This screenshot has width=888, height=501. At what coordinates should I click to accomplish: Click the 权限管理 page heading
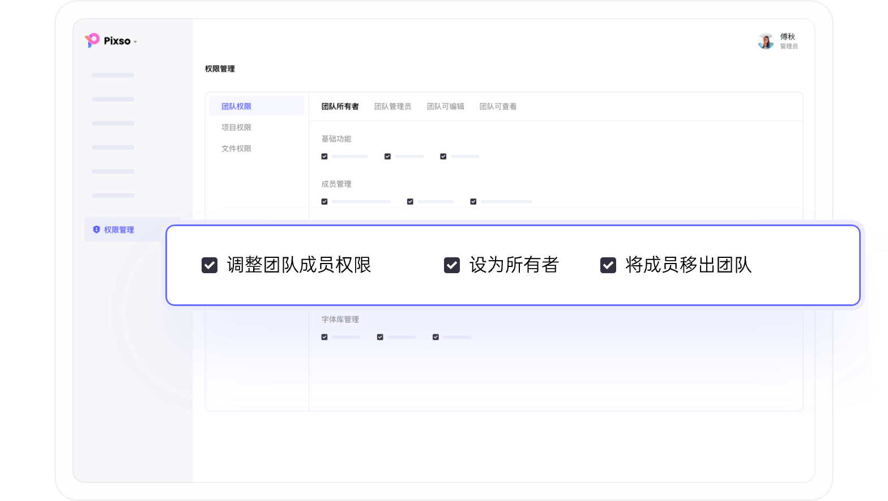coord(220,69)
